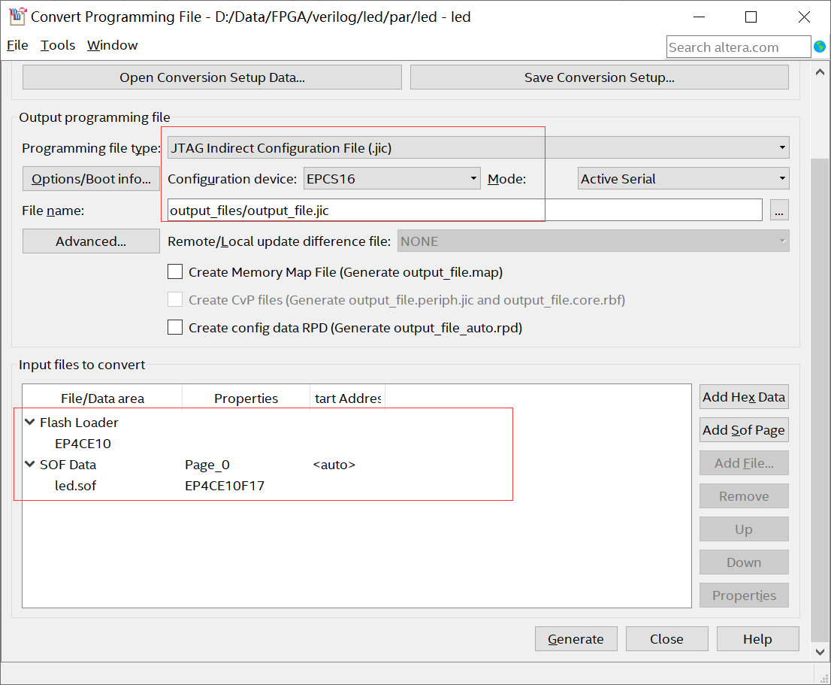Screen dimensions: 831x685
Task: Click the Start Address column header
Action: (348, 399)
